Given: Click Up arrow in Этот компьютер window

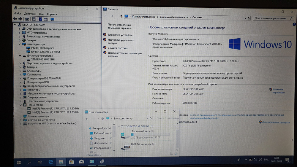Looking at the screenshot, I should pyautogui.click(x=102, y=119).
